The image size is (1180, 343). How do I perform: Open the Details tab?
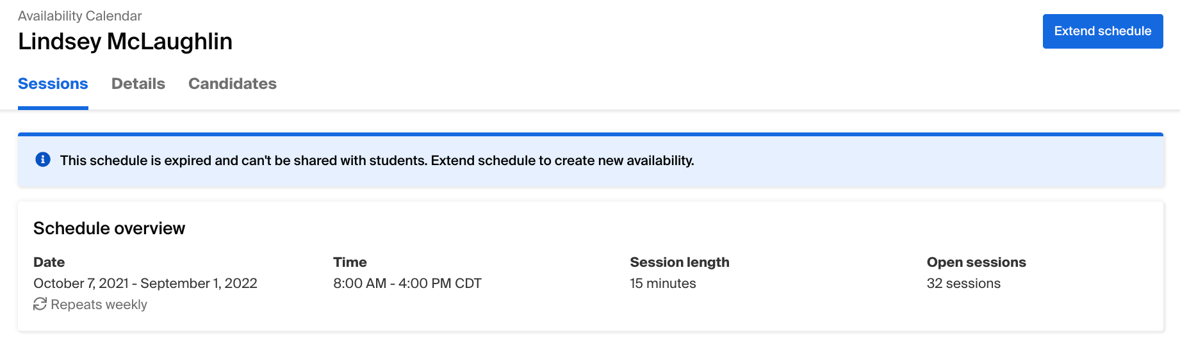coord(138,84)
